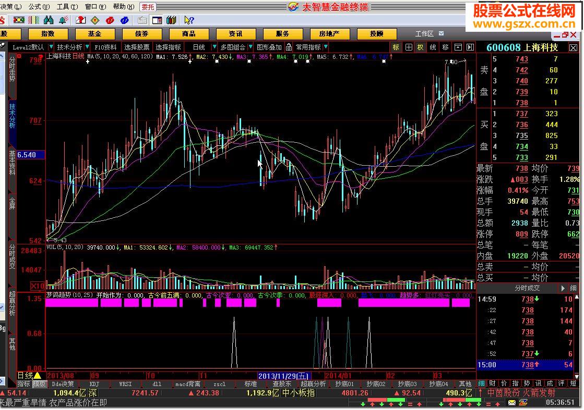This screenshot has width=584, height=410.
Task: Click the 中小板指 index in status bar
Action: (299, 393)
